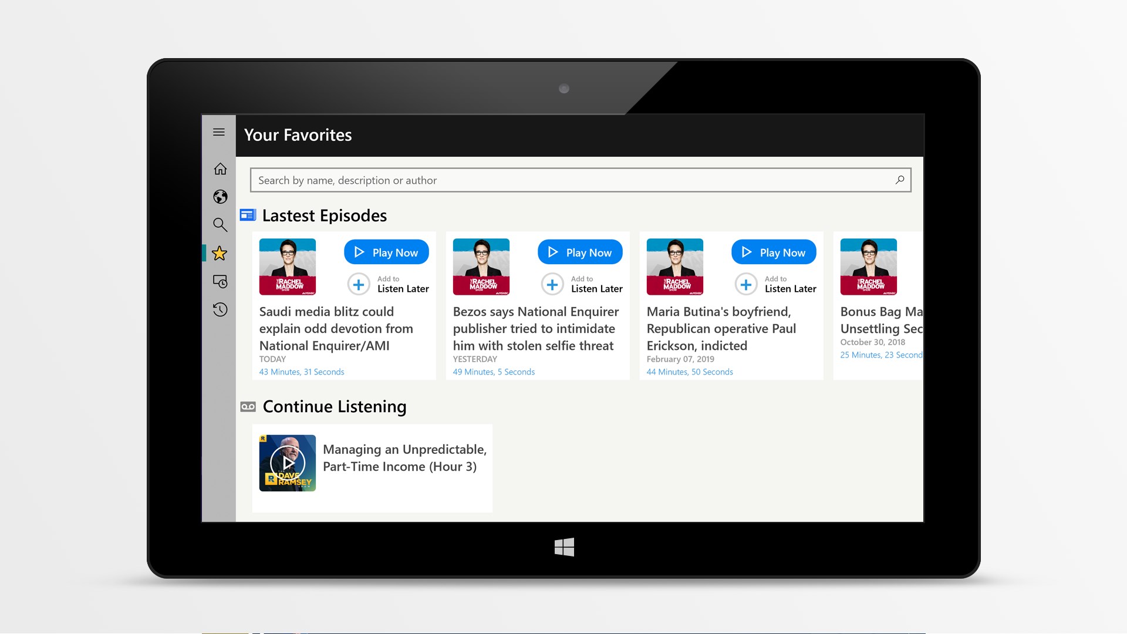Image resolution: width=1127 pixels, height=634 pixels.
Task: Click magnifier icon in search box
Action: [x=899, y=180]
